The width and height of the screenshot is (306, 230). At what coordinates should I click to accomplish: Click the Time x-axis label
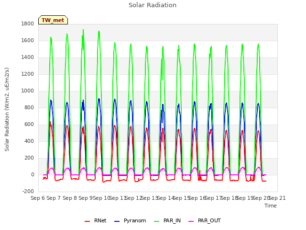coord(271,206)
